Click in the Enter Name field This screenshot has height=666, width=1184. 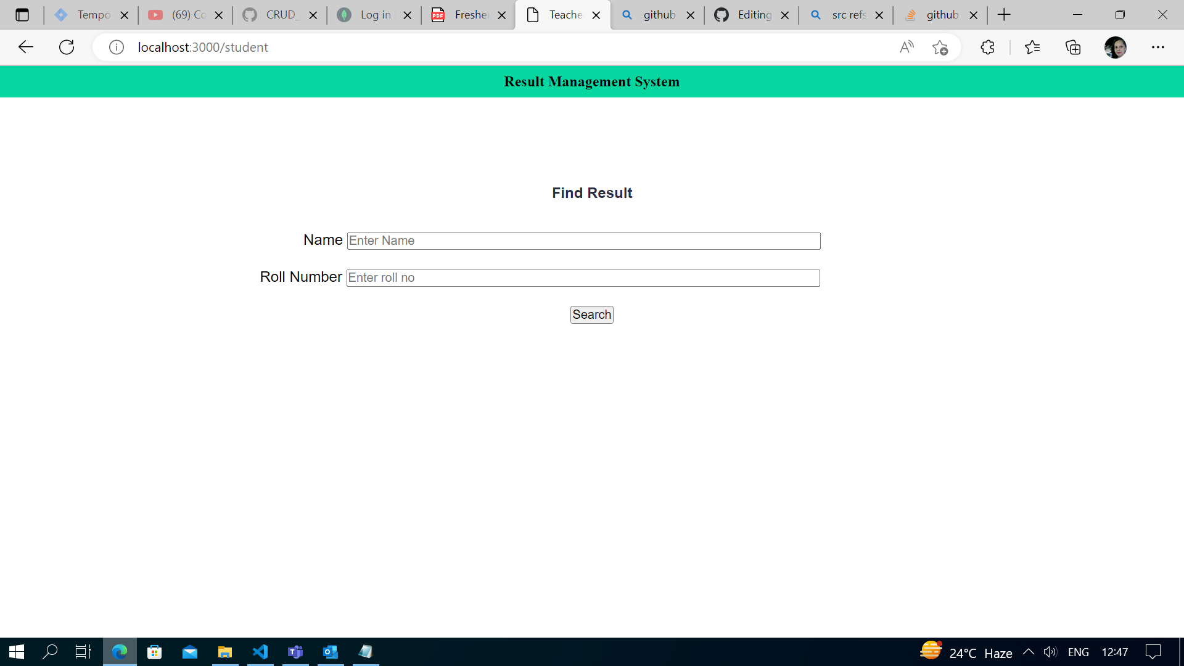[x=583, y=240]
